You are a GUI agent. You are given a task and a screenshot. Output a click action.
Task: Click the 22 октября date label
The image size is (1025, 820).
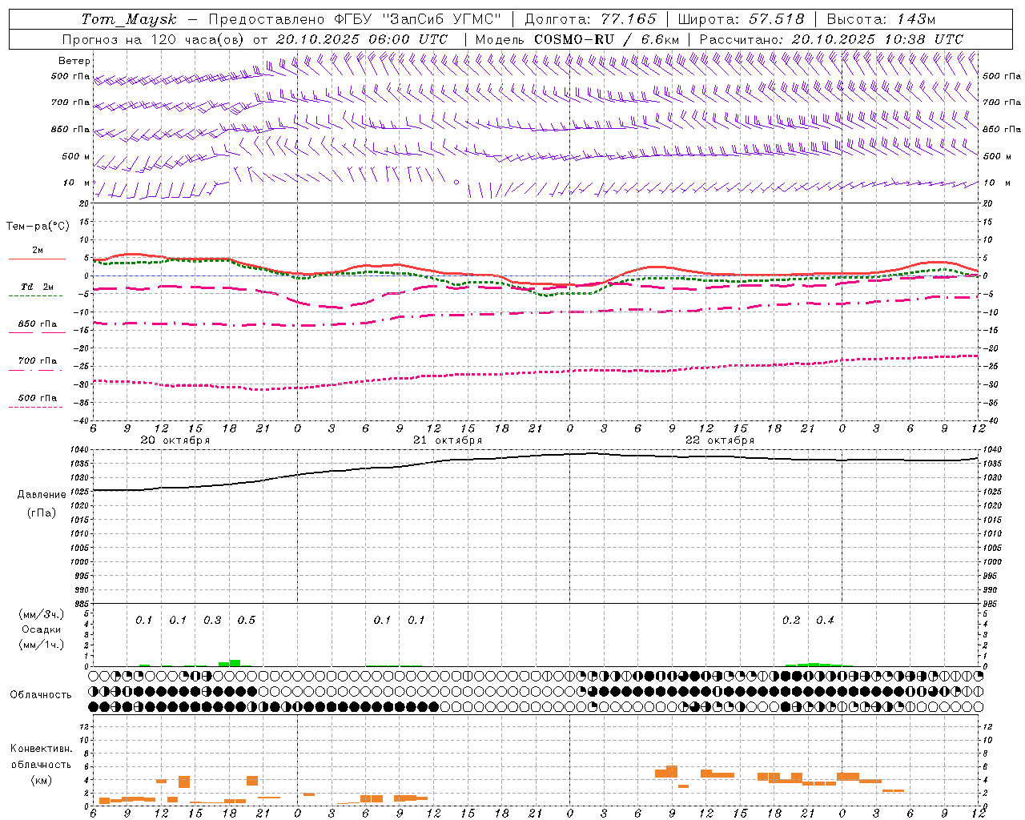tap(720, 440)
